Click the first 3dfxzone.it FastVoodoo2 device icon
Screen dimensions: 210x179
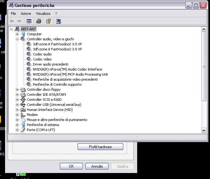point(29,44)
